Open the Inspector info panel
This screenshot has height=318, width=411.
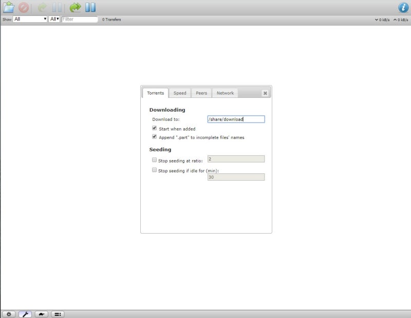403,7
